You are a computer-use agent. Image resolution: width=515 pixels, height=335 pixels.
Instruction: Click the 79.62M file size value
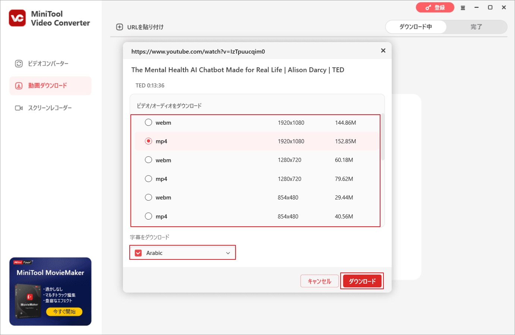(x=344, y=179)
